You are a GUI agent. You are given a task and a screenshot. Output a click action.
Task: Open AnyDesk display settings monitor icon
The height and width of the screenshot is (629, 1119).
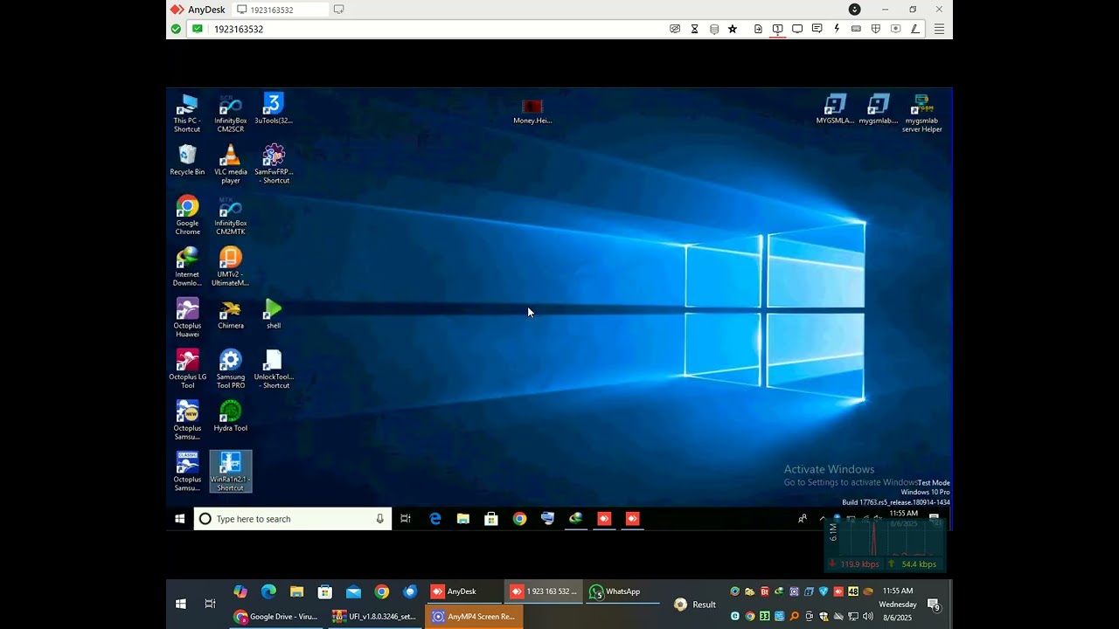(x=797, y=29)
